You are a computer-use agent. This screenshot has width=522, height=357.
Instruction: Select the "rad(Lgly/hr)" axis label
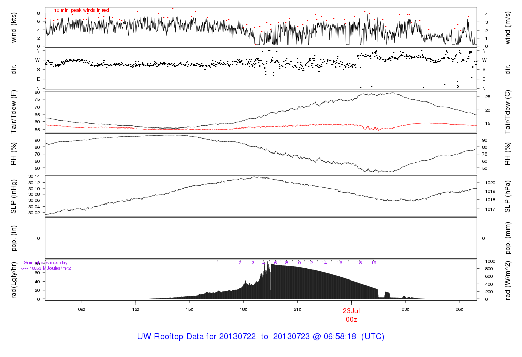[x=14, y=280]
